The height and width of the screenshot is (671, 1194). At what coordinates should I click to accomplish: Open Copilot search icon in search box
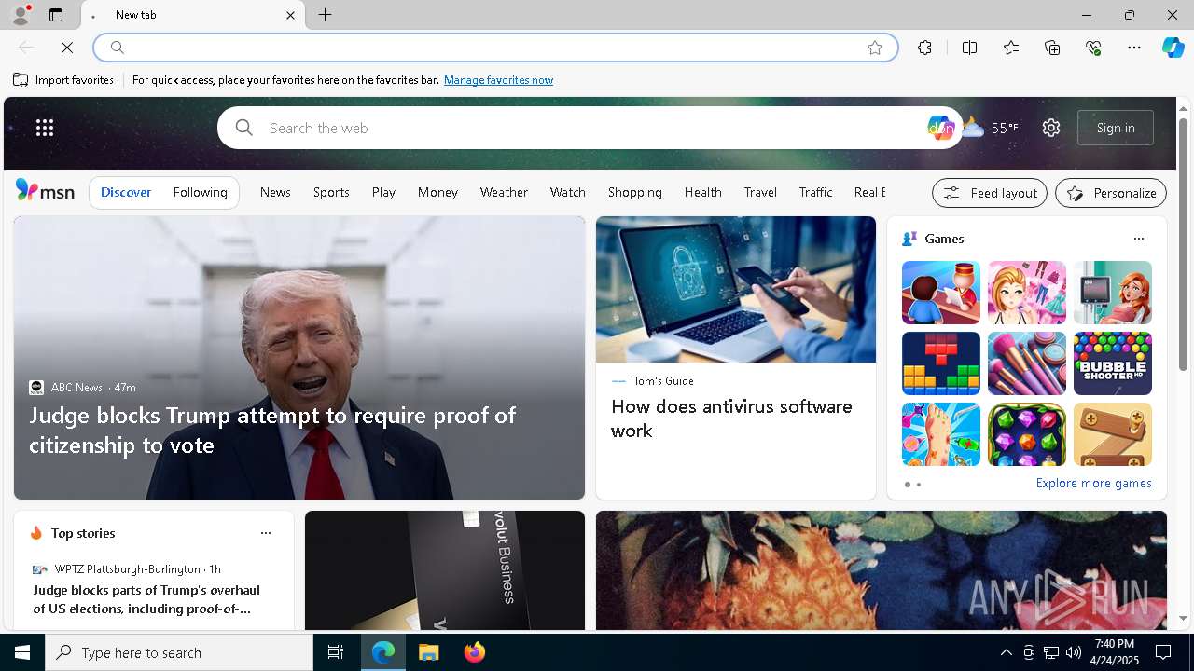pyautogui.click(x=939, y=128)
